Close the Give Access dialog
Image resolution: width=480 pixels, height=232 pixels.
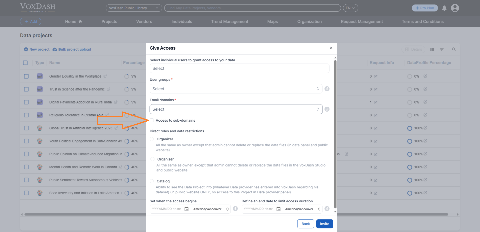[x=331, y=48]
